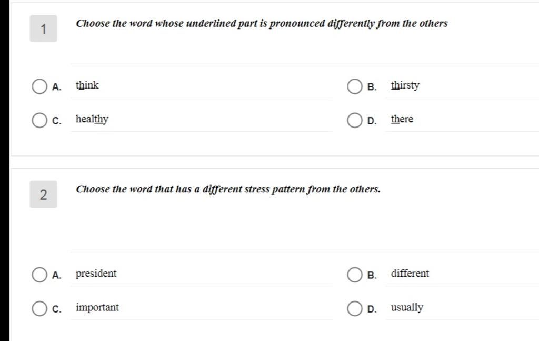This screenshot has height=341, width=539.
Task: Click the word 'there' in question 1
Action: pos(402,119)
